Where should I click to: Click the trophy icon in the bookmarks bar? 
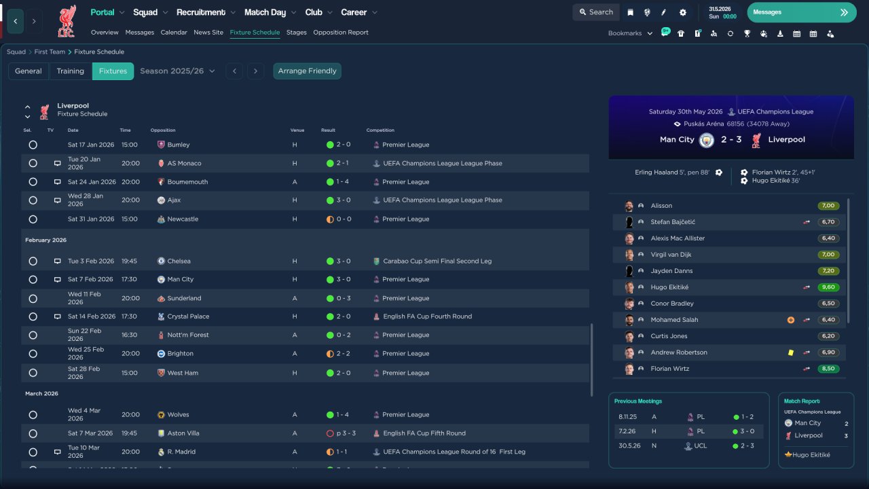tap(747, 33)
